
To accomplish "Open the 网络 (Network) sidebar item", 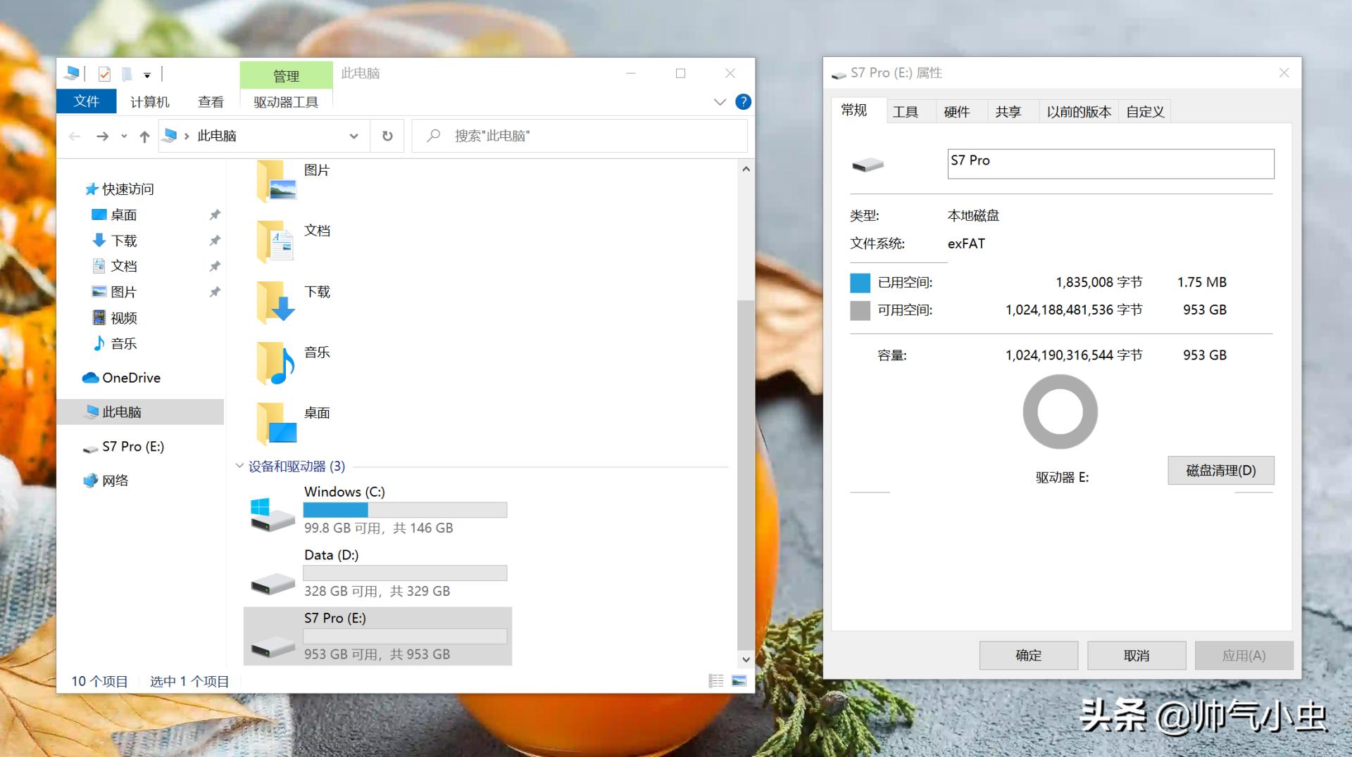I will coord(115,481).
